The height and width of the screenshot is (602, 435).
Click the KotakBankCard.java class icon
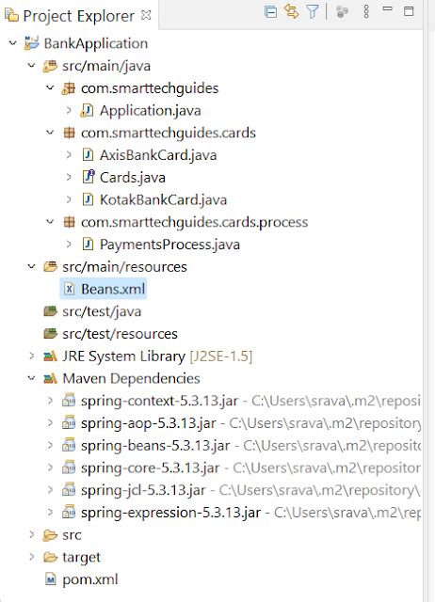click(88, 199)
